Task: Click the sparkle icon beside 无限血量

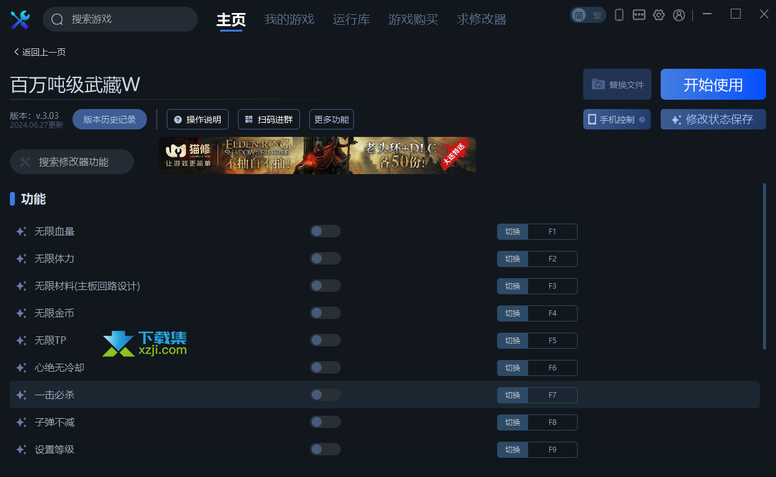Action: tap(21, 231)
